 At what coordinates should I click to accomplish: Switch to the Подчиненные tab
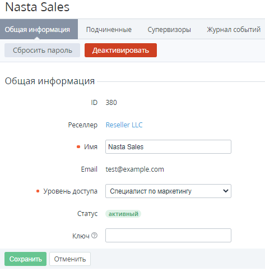[x=109, y=30]
